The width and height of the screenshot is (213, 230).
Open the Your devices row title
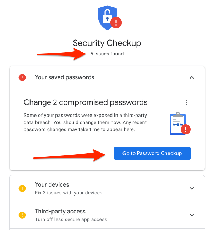52,184
